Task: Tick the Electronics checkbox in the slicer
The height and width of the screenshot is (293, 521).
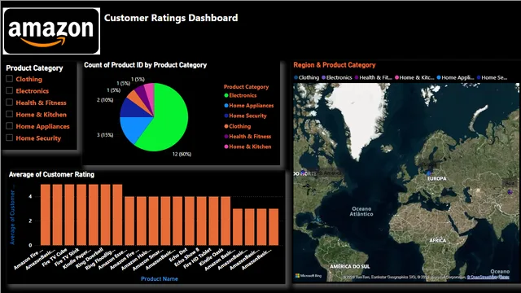Action: 9,90
